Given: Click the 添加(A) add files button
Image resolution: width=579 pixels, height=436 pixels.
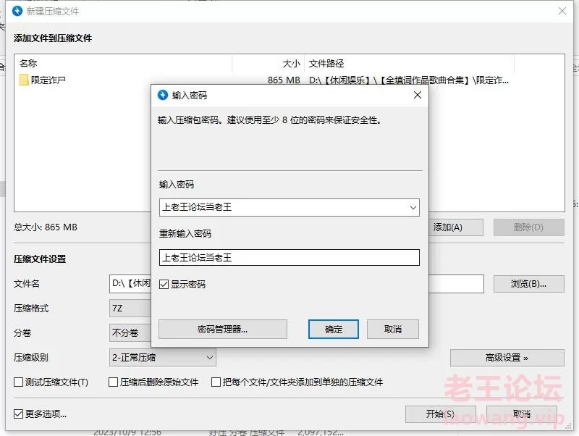Looking at the screenshot, I should tap(447, 227).
